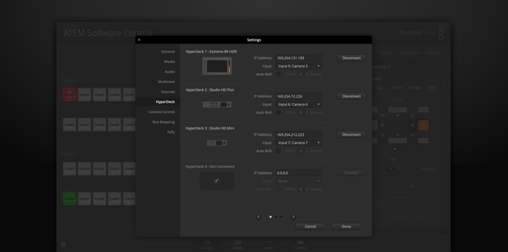The width and height of the screenshot is (508, 252).
Task: Open Media page icon in ATEM bottom bar
Action: point(238,245)
